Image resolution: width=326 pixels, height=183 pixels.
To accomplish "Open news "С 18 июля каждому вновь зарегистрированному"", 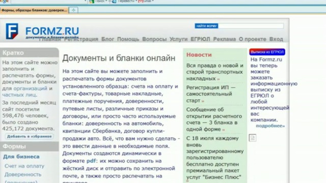I will pyautogui.click(x=215, y=158).
